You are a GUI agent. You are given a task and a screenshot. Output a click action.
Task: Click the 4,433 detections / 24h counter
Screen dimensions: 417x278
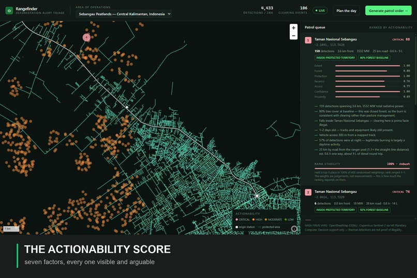coord(258,10)
